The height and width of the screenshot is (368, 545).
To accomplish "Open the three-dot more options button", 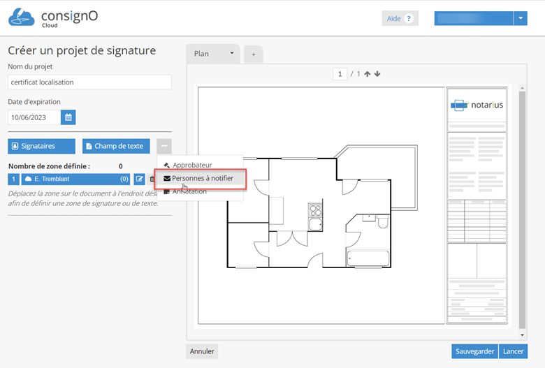I will tap(163, 146).
